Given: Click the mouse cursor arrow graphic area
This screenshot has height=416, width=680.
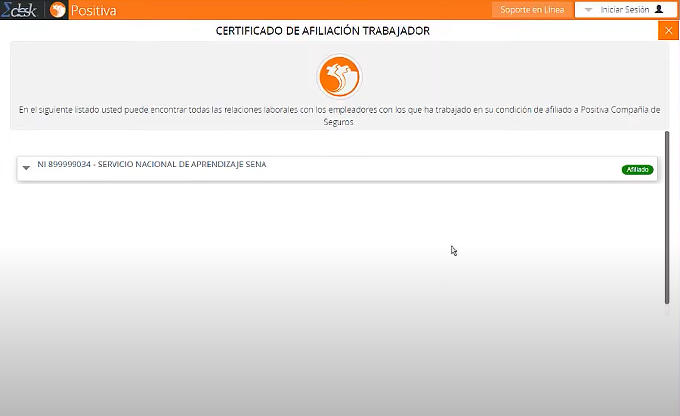Looking at the screenshot, I should [453, 250].
